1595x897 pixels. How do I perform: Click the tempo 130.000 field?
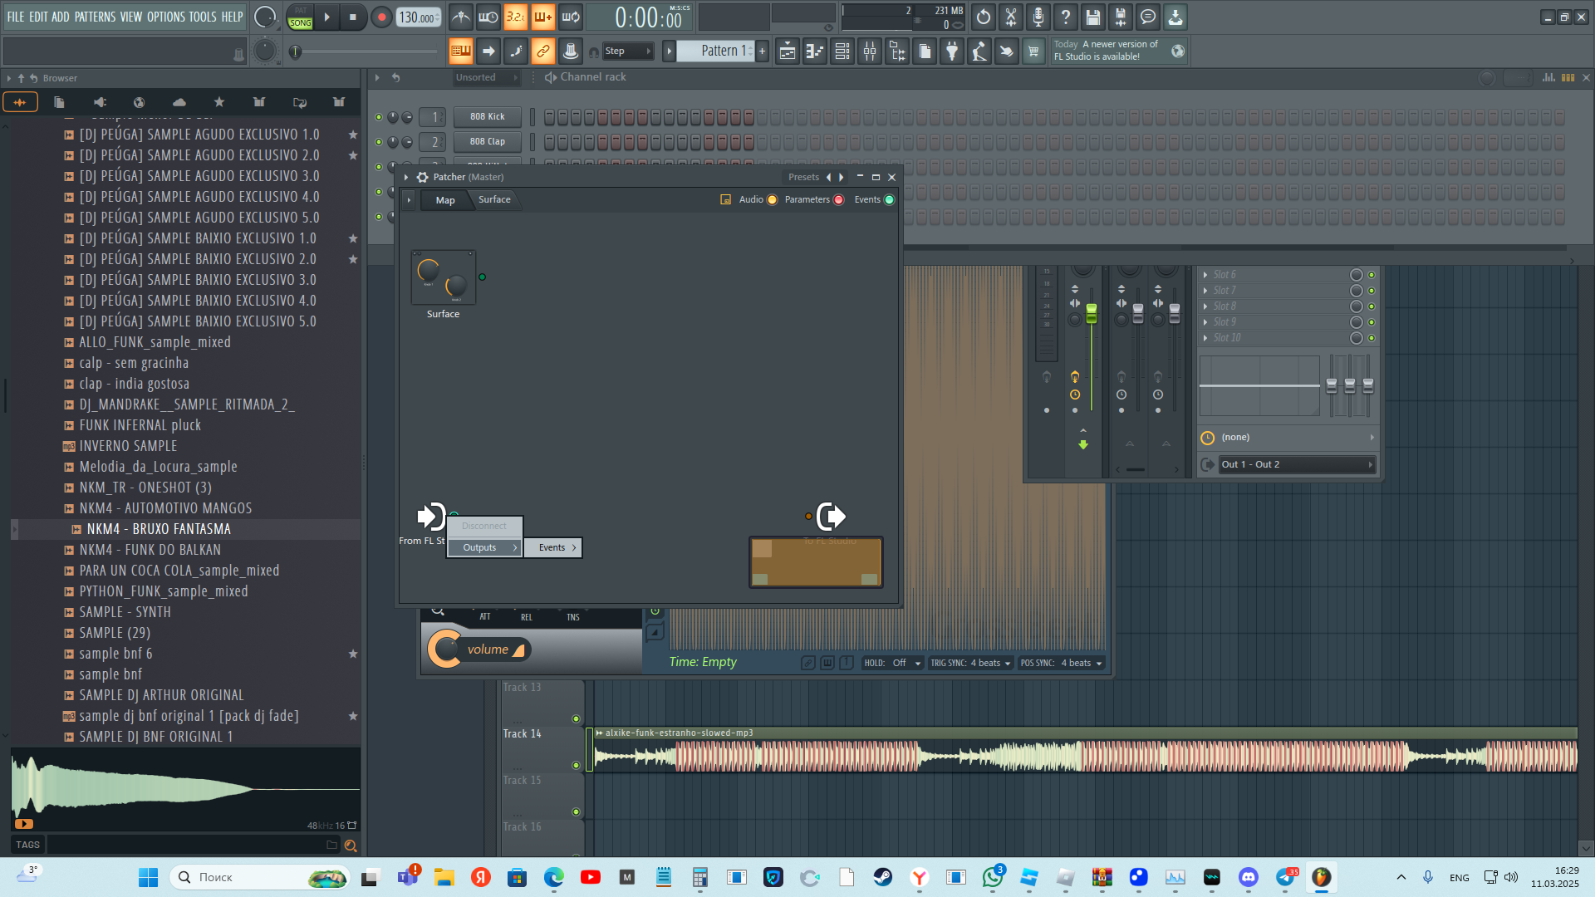(419, 17)
